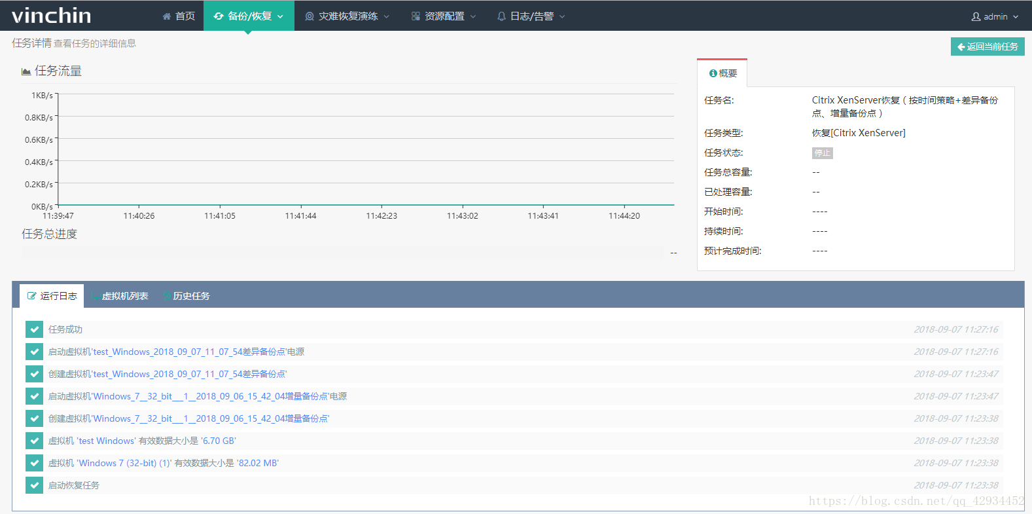The width and height of the screenshot is (1032, 514).
Task: Click check icon for 启动虚拟机 test_Windows entry
Action: (34, 352)
